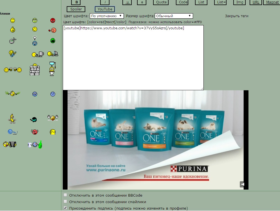Insert the tongue-out smiley with raised hands

pos(53,118)
